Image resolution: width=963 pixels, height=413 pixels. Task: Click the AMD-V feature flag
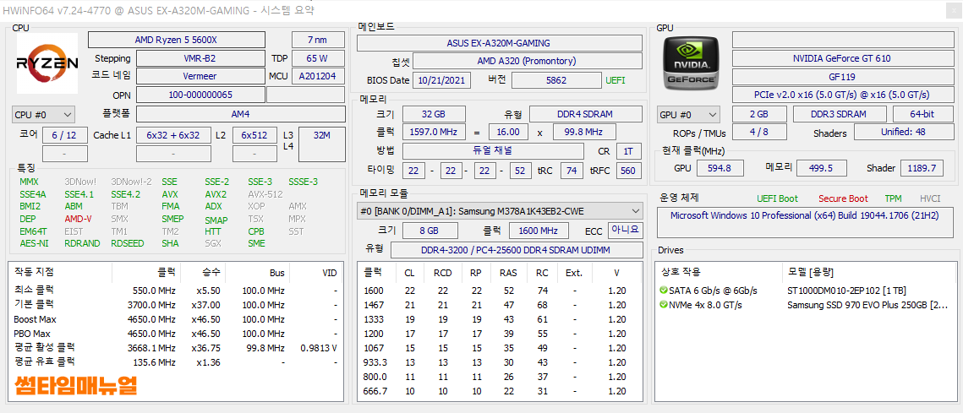[x=78, y=219]
